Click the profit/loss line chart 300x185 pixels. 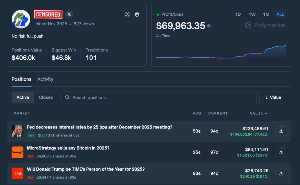click(x=221, y=52)
